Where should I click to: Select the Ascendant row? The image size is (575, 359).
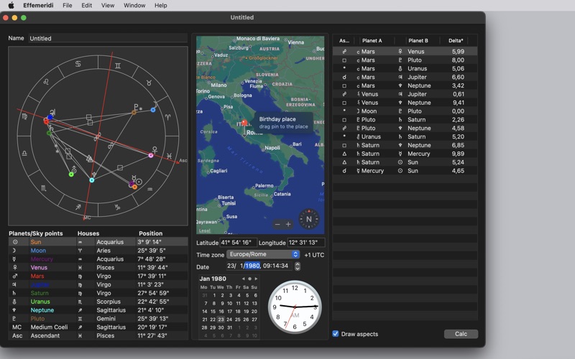[x=98, y=335]
